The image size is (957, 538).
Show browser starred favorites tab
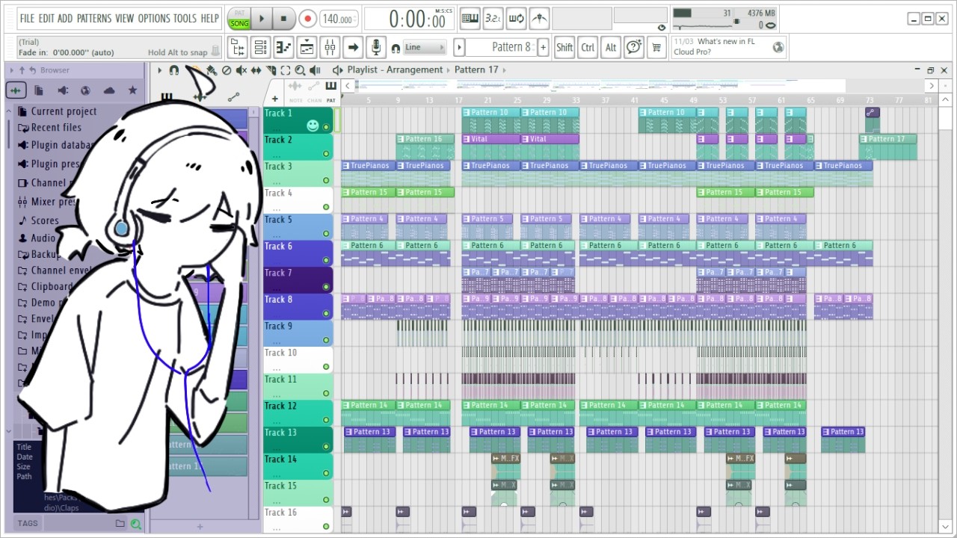132,90
